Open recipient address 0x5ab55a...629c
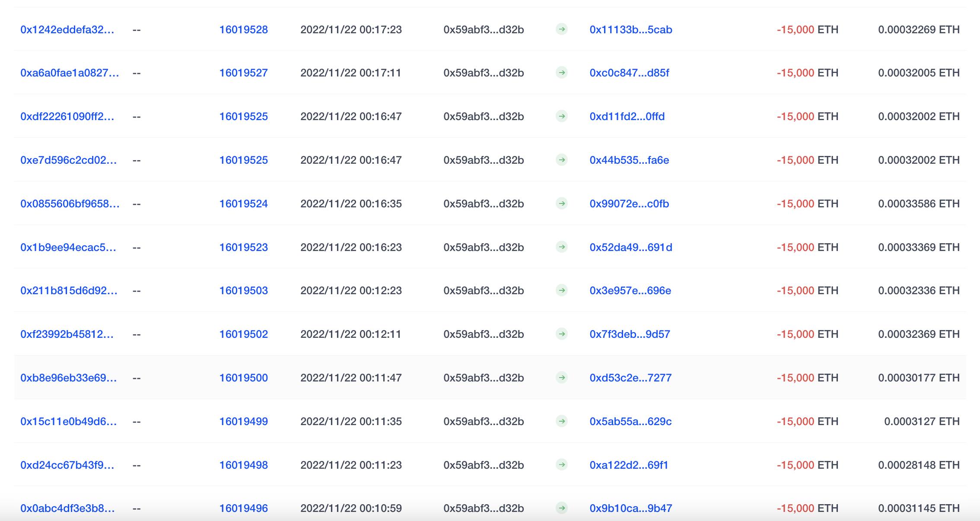 [x=630, y=421]
